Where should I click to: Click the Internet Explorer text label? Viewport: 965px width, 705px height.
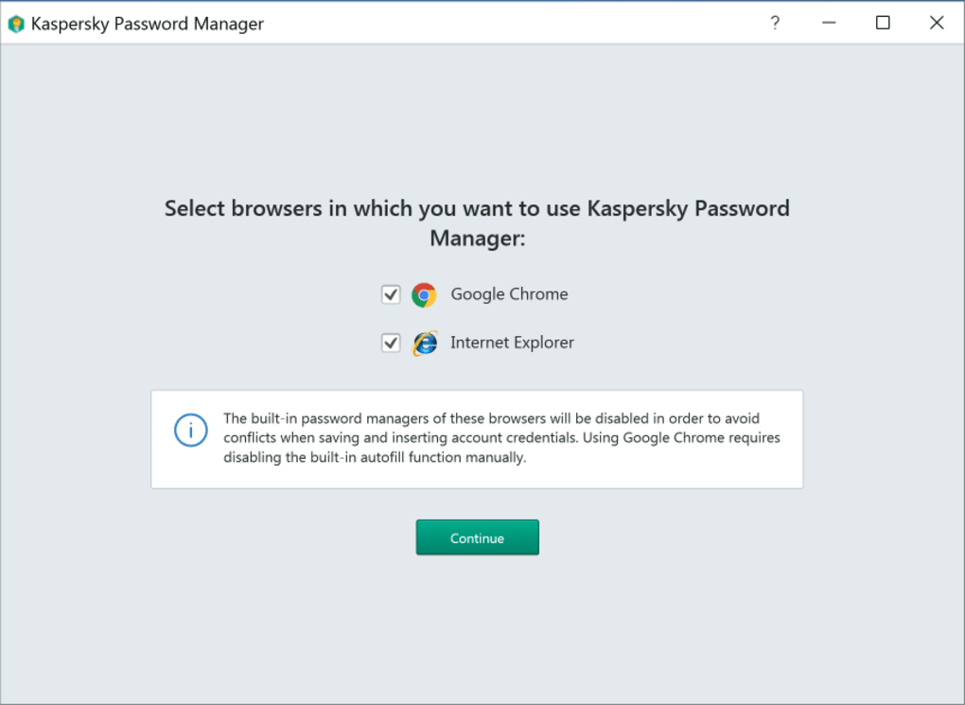(512, 343)
